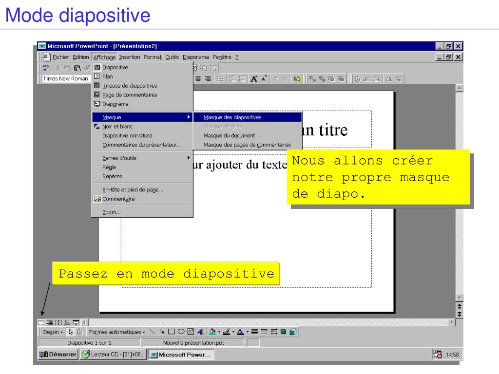499x374 pixels.
Task: Switch to Lecteur CD taskbar button
Action: 113,355
